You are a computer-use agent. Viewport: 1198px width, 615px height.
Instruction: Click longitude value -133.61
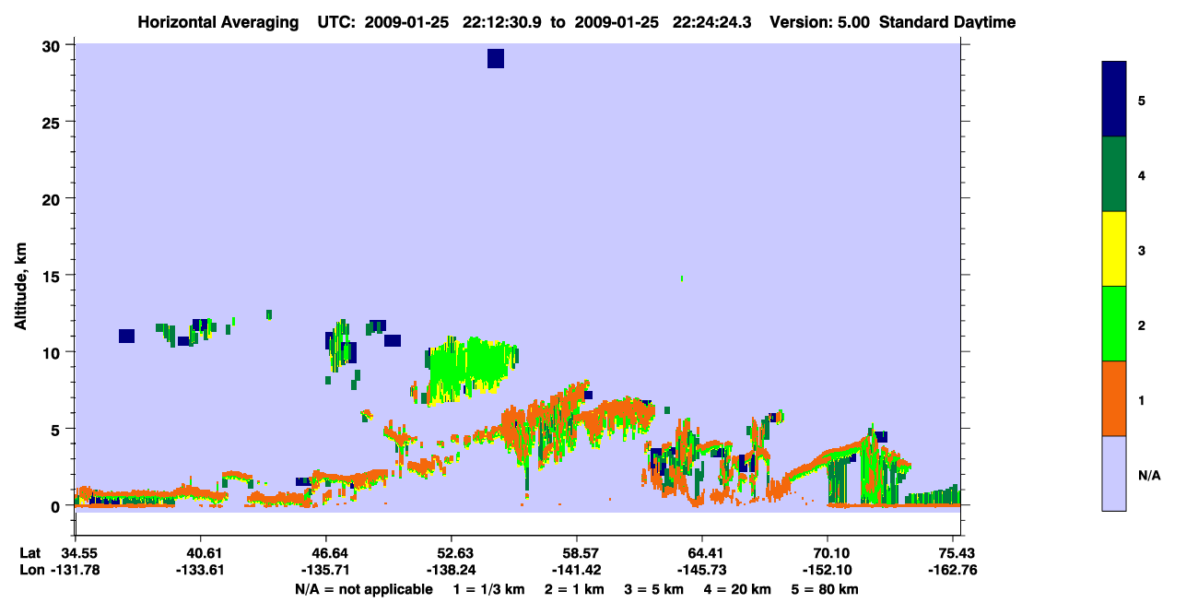(x=200, y=570)
